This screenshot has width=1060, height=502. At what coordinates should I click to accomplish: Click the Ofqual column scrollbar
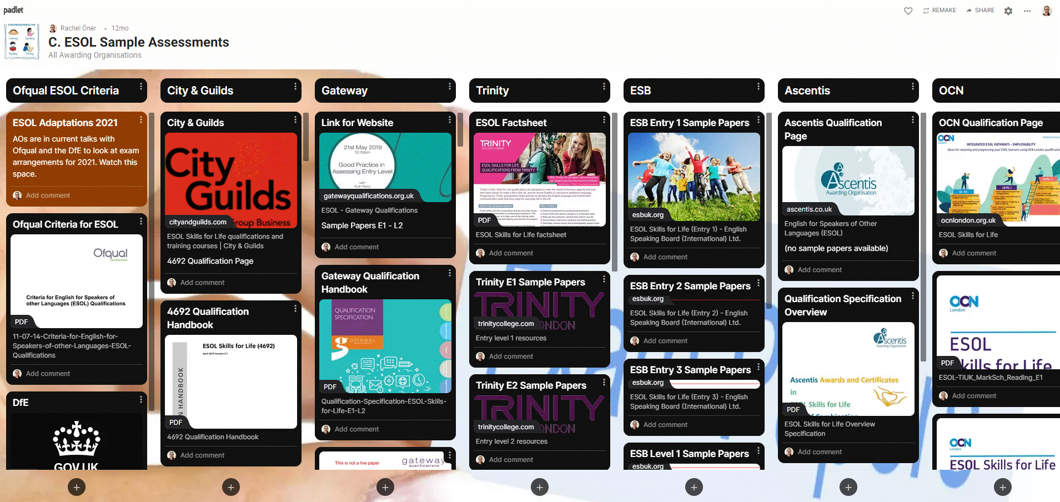152,261
